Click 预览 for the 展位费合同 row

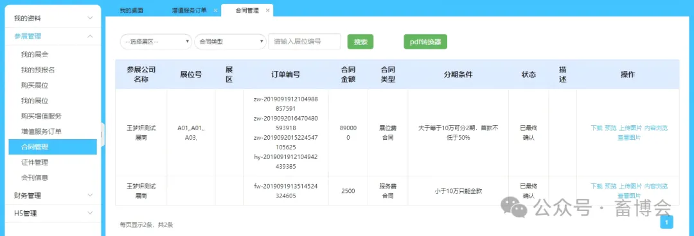(x=611, y=128)
